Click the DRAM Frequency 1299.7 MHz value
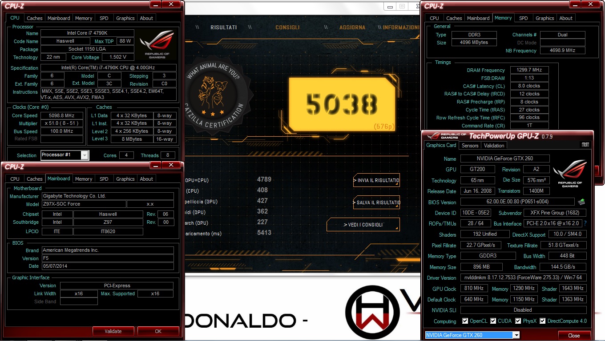Image resolution: width=605 pixels, height=341 pixels. 529,70
